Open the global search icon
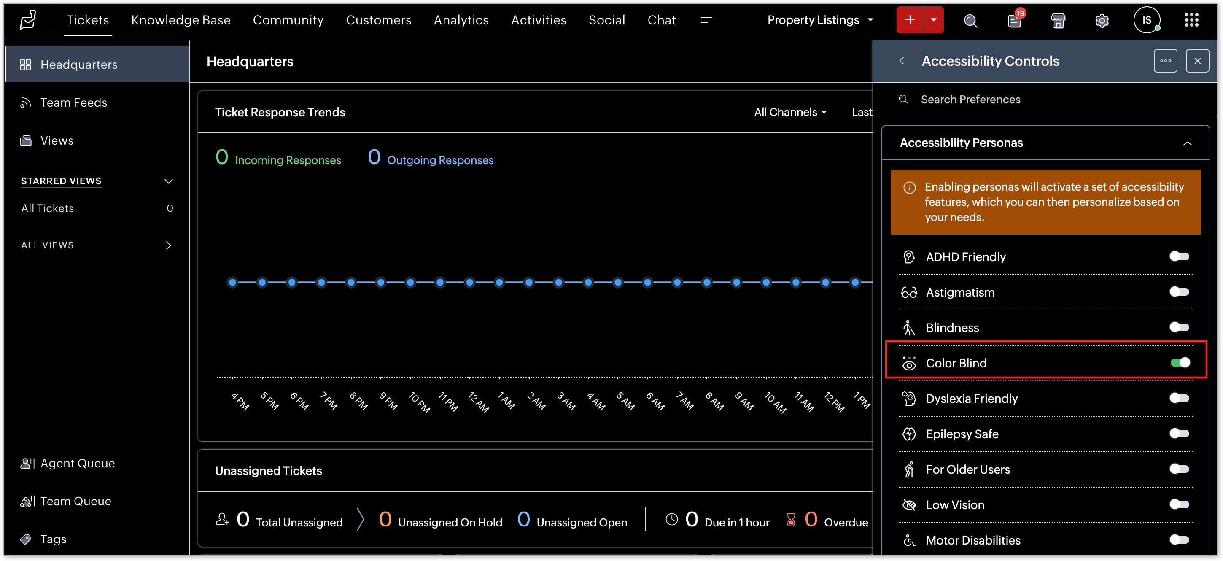 click(970, 20)
